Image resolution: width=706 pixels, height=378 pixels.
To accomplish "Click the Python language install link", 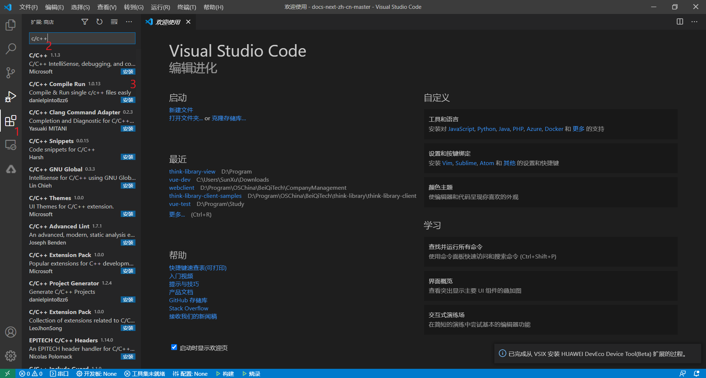I will coord(486,129).
